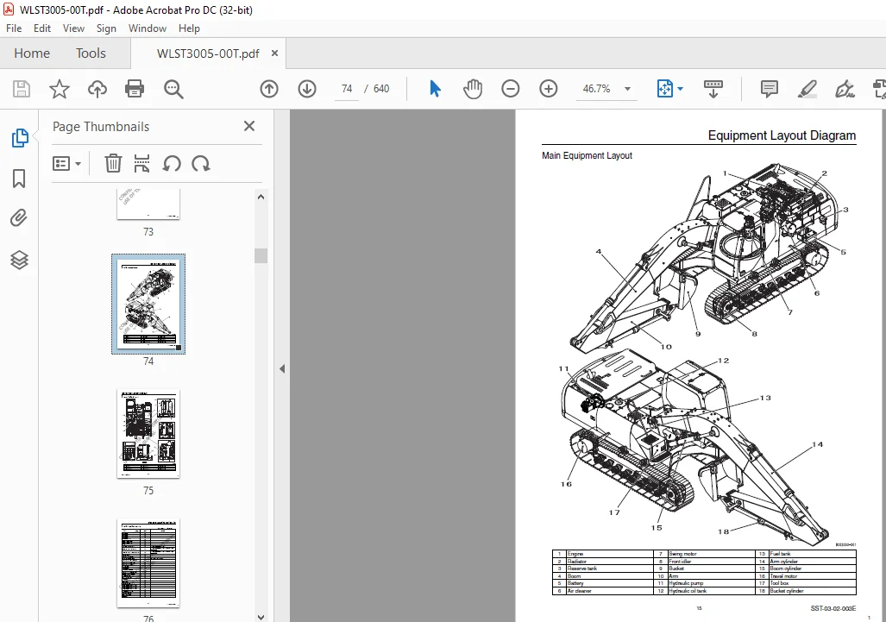Open the View menu
The height and width of the screenshot is (622, 886).
click(73, 28)
